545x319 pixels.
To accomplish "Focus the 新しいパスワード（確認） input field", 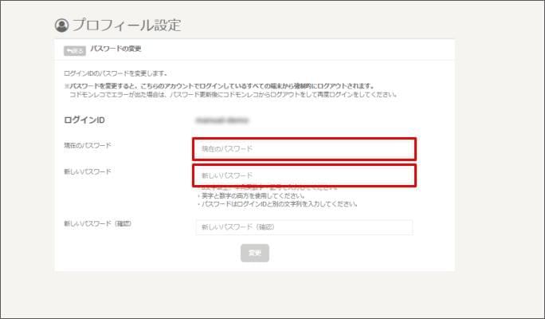I will (304, 227).
